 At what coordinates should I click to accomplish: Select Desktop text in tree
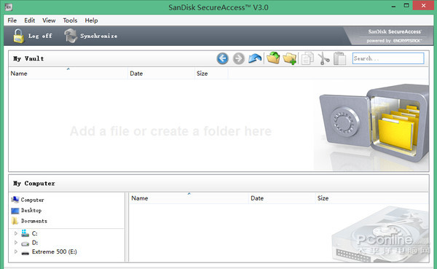click(31, 211)
